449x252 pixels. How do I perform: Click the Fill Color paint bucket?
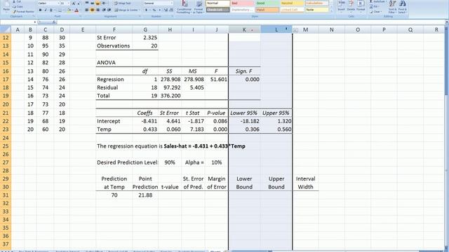pyautogui.click(x=69, y=10)
